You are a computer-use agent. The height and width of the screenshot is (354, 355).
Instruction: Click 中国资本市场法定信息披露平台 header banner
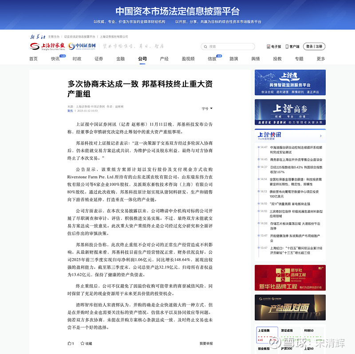(x=177, y=15)
